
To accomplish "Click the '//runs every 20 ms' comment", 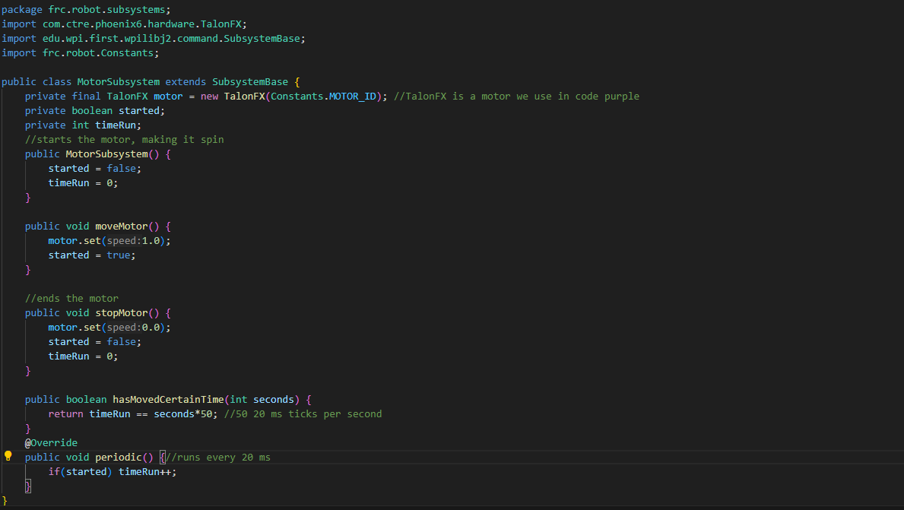I will pos(218,457).
